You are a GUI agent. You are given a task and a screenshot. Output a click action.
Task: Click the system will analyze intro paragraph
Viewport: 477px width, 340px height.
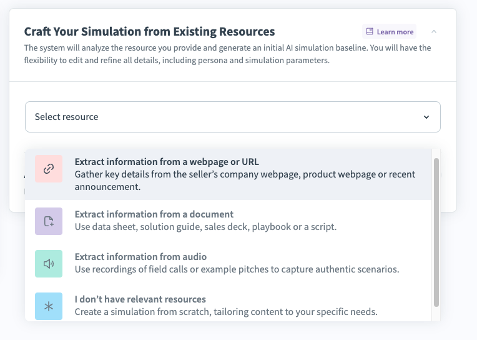(227, 54)
